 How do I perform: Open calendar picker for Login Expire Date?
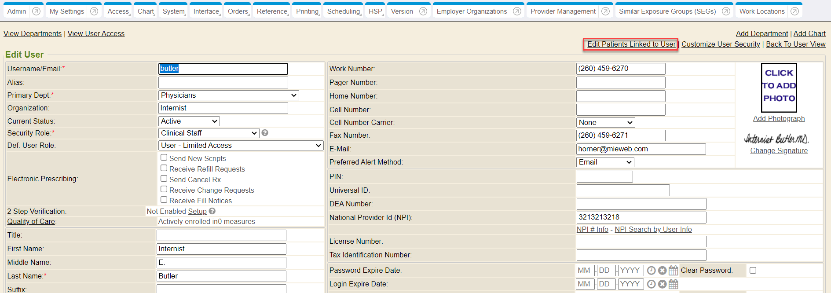(673, 284)
